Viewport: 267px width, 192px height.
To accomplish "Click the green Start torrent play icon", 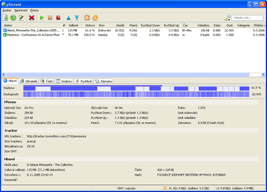I will [42, 17].
